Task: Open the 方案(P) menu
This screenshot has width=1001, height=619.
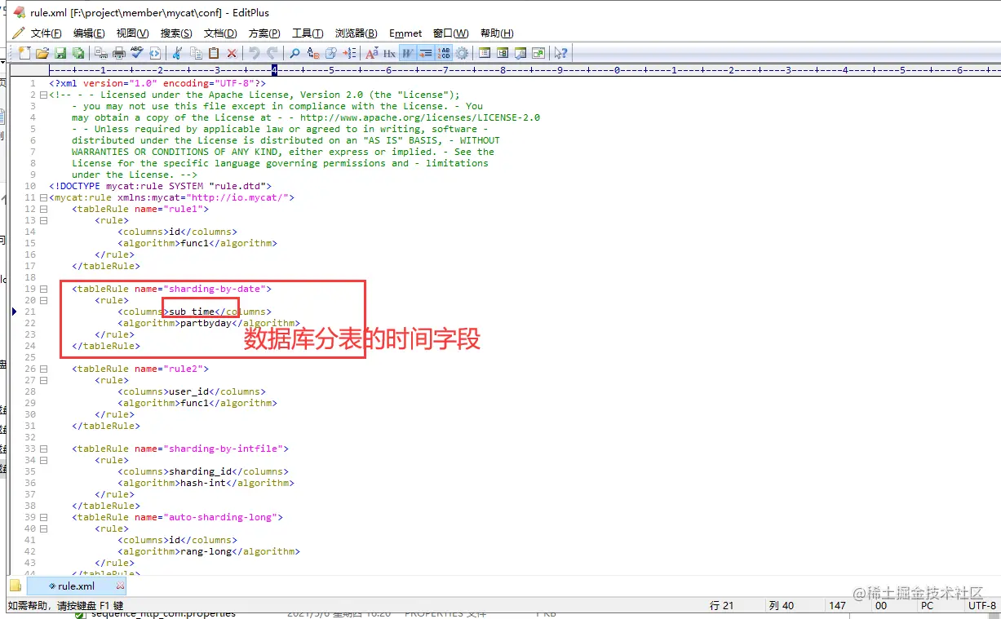Action: [x=264, y=33]
